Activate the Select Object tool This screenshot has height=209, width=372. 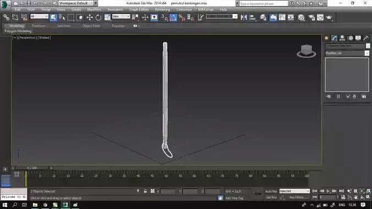tap(53, 17)
